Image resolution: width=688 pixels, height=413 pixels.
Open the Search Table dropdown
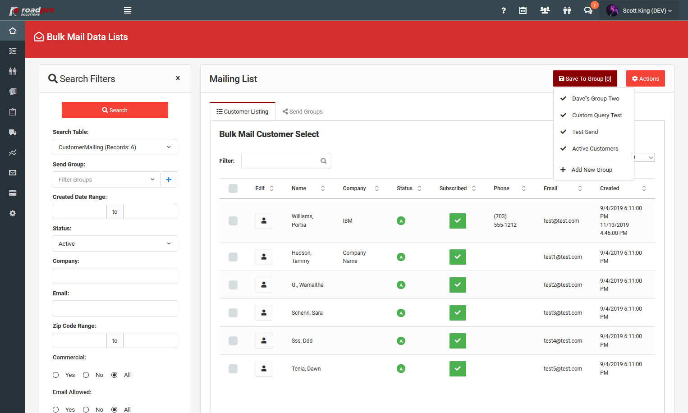115,147
